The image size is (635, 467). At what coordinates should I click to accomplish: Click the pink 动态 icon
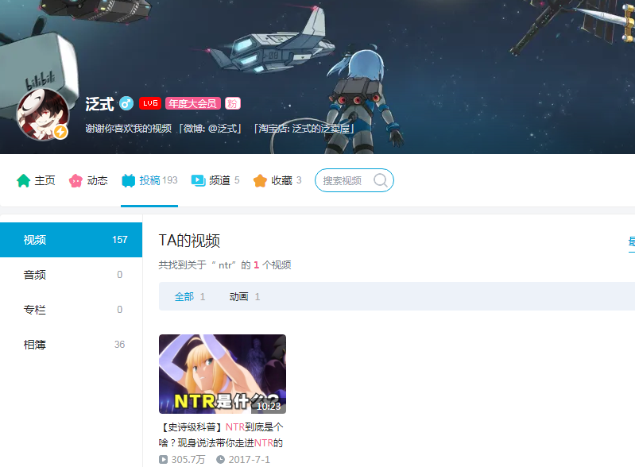click(x=76, y=180)
